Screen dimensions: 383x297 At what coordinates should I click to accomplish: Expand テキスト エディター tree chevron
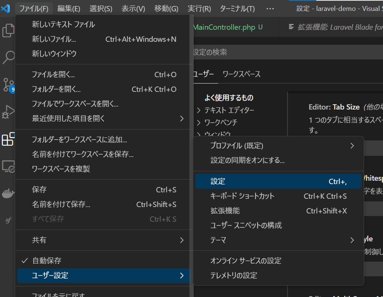(199, 110)
